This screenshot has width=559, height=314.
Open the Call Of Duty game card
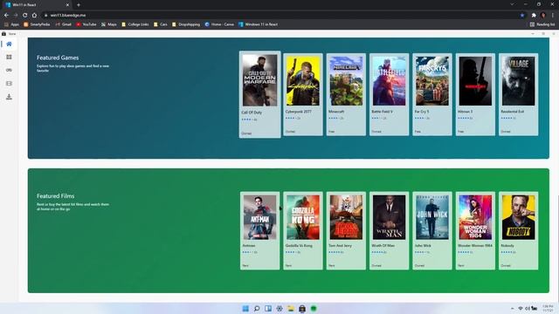point(260,94)
